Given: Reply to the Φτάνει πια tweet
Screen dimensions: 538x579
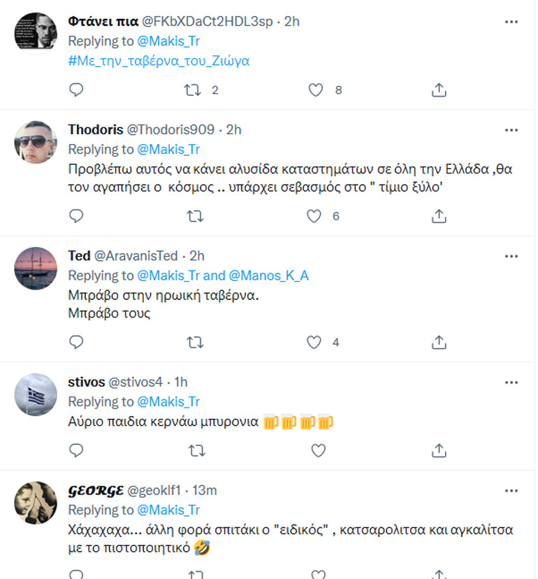Looking at the screenshot, I should pyautogui.click(x=77, y=90).
